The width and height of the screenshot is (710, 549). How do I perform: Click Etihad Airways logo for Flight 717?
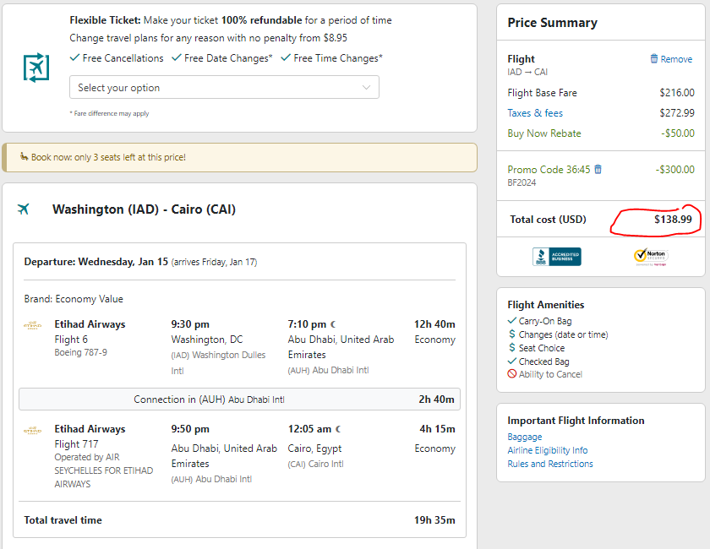pyautogui.click(x=33, y=430)
